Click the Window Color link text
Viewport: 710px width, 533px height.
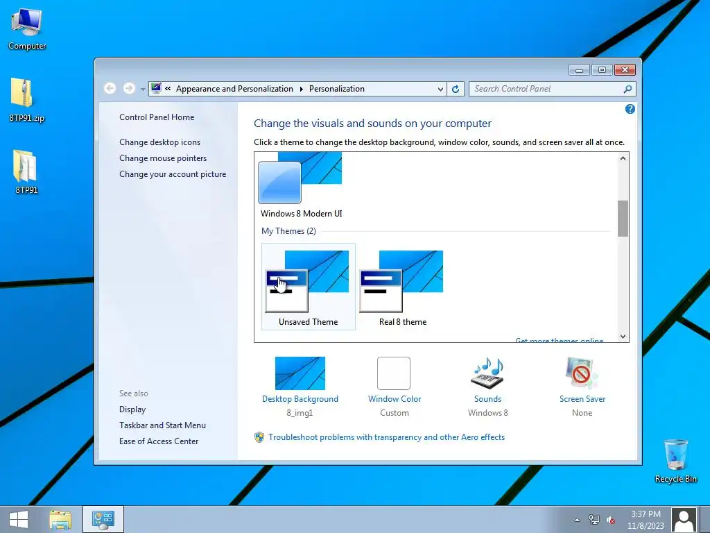pos(395,399)
